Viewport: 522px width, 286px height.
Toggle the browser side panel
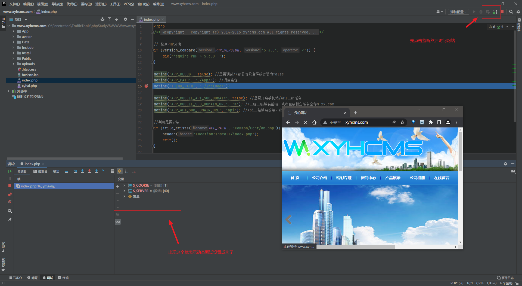[x=439, y=122]
